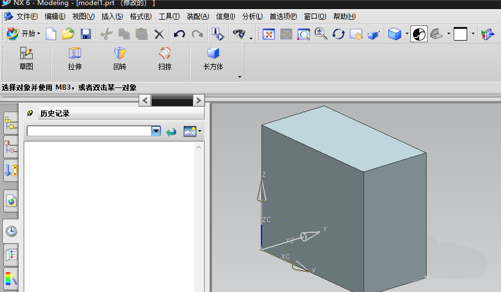Open the Assembly Navigator sidebar tab
Screen dimensions: 501x292
point(11,123)
